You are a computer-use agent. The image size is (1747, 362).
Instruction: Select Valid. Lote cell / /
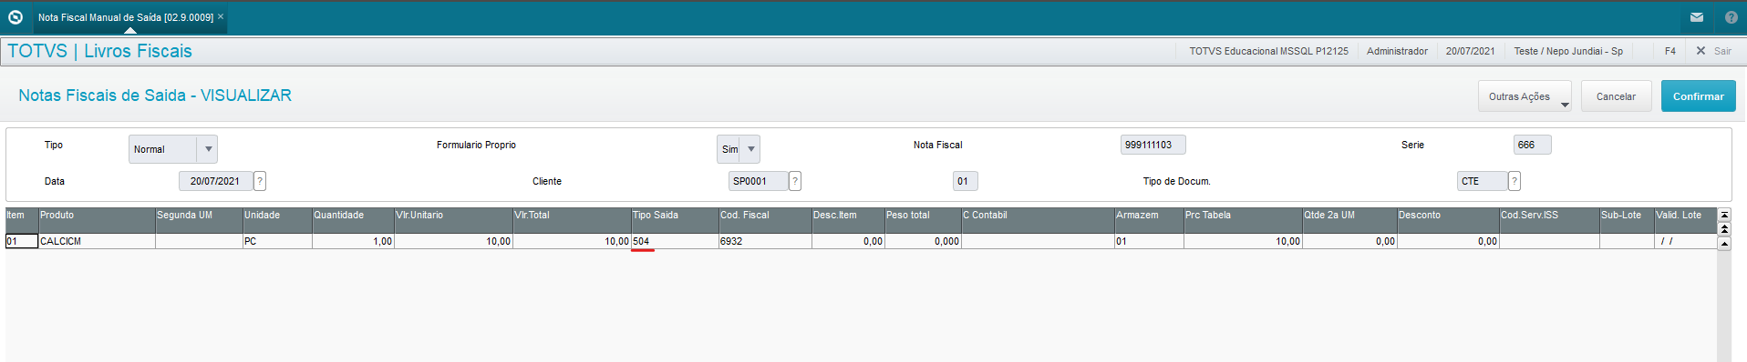coord(1686,241)
